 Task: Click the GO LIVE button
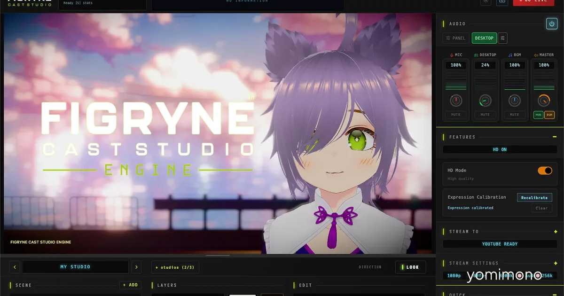(x=533, y=2)
